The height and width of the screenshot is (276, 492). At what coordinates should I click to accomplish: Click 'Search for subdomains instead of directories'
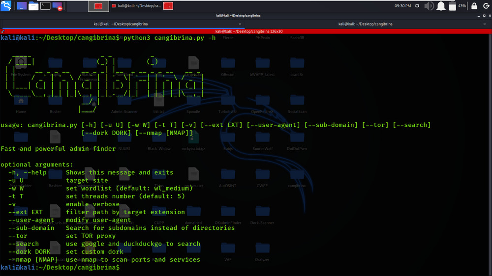150,228
